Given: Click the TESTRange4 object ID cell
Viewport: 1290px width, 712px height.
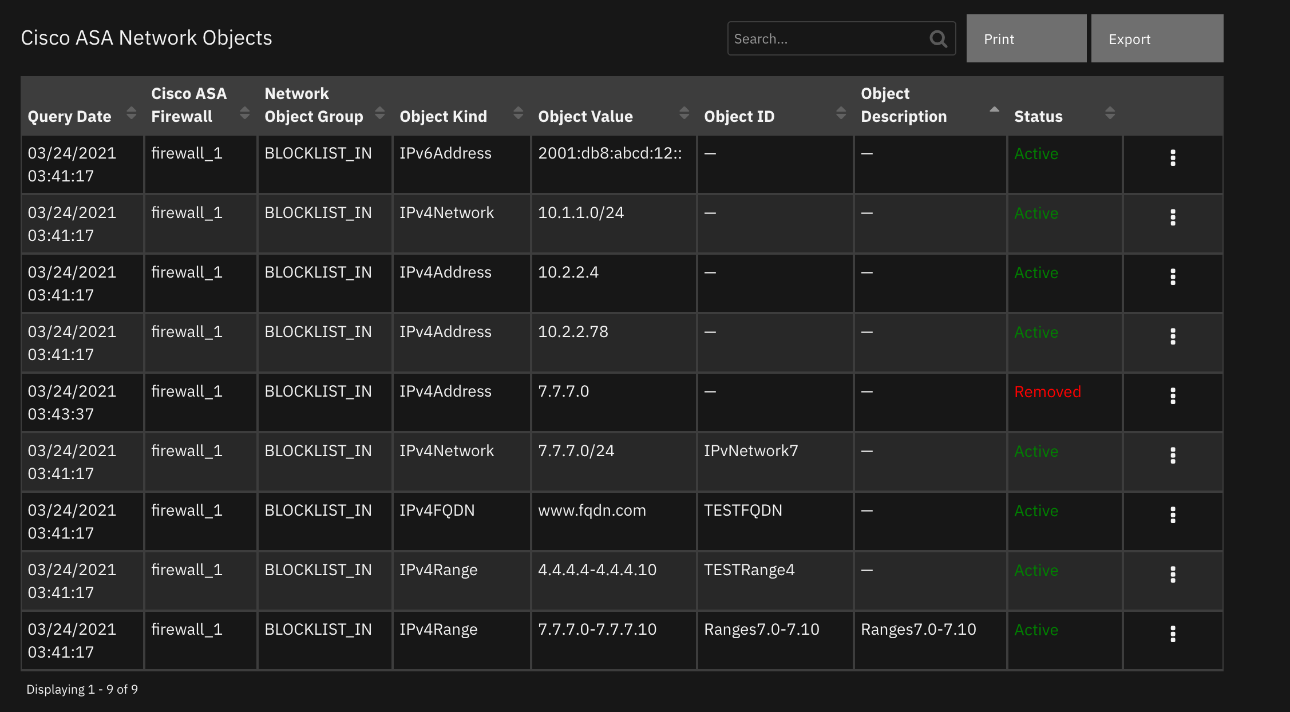Looking at the screenshot, I should pyautogui.click(x=775, y=581).
